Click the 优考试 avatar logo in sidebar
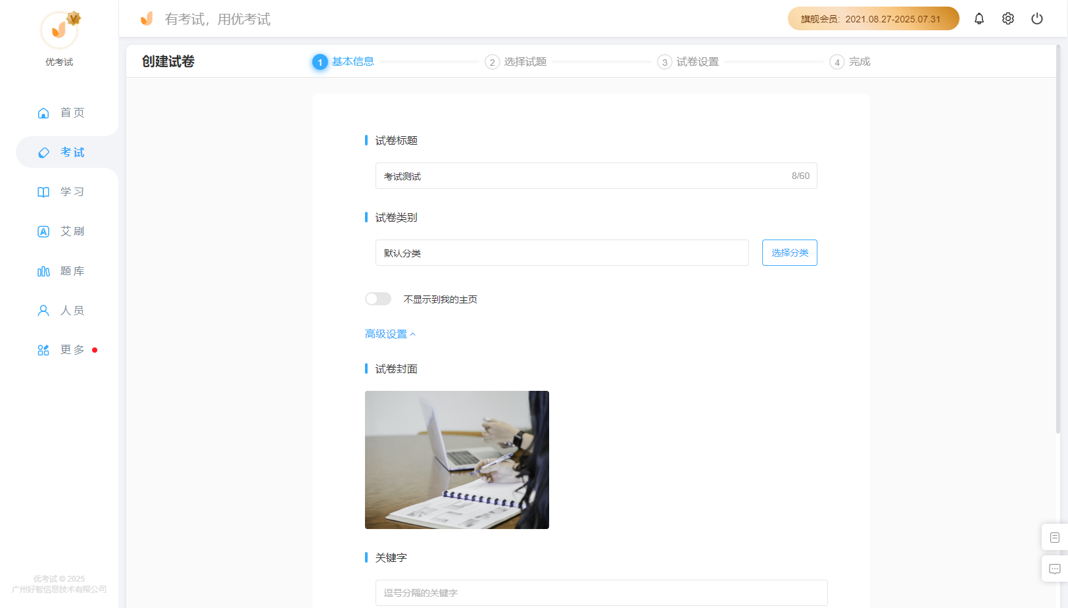1068x608 pixels. coord(59,30)
